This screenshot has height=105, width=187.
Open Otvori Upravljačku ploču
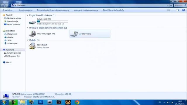(113, 10)
